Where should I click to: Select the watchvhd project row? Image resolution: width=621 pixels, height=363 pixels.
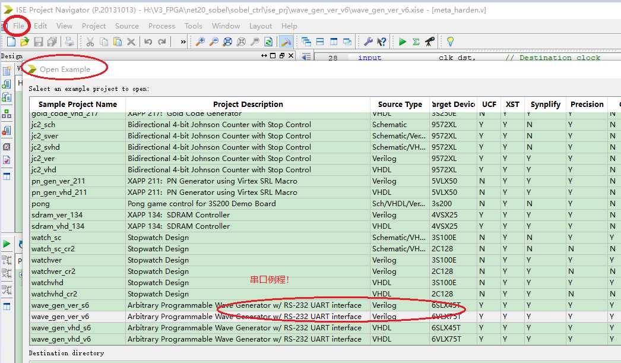click(x=325, y=283)
